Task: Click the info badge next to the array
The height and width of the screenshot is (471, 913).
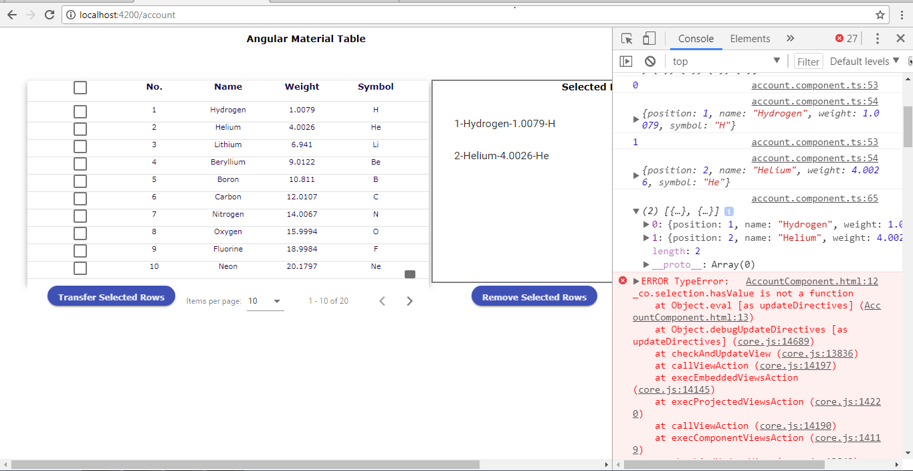Action: click(x=729, y=211)
